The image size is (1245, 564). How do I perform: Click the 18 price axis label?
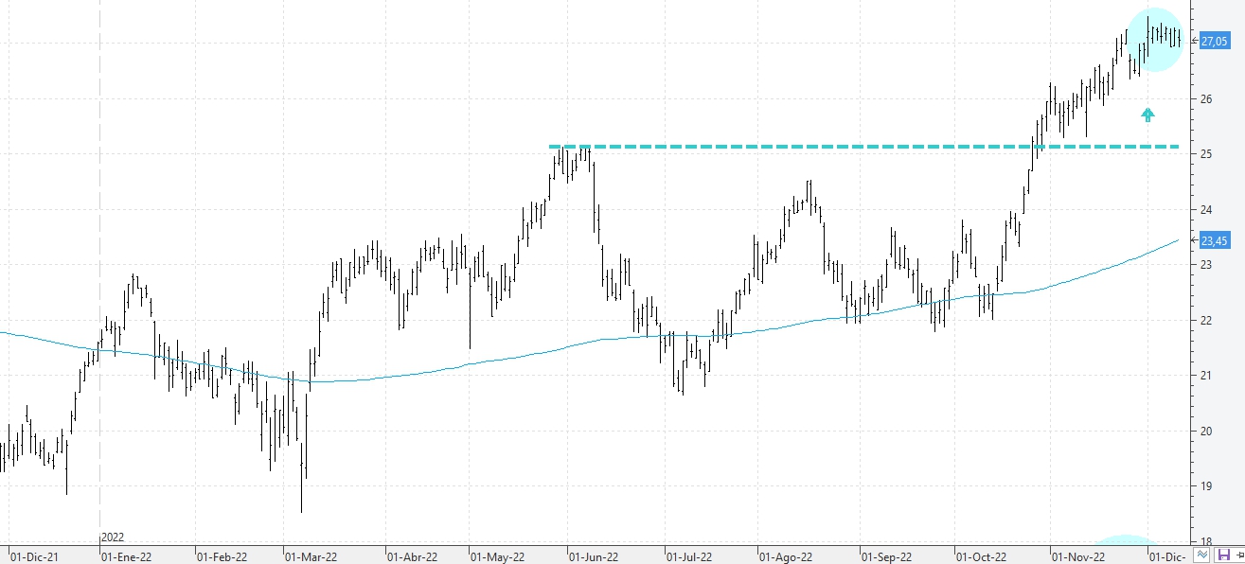click(x=1207, y=541)
